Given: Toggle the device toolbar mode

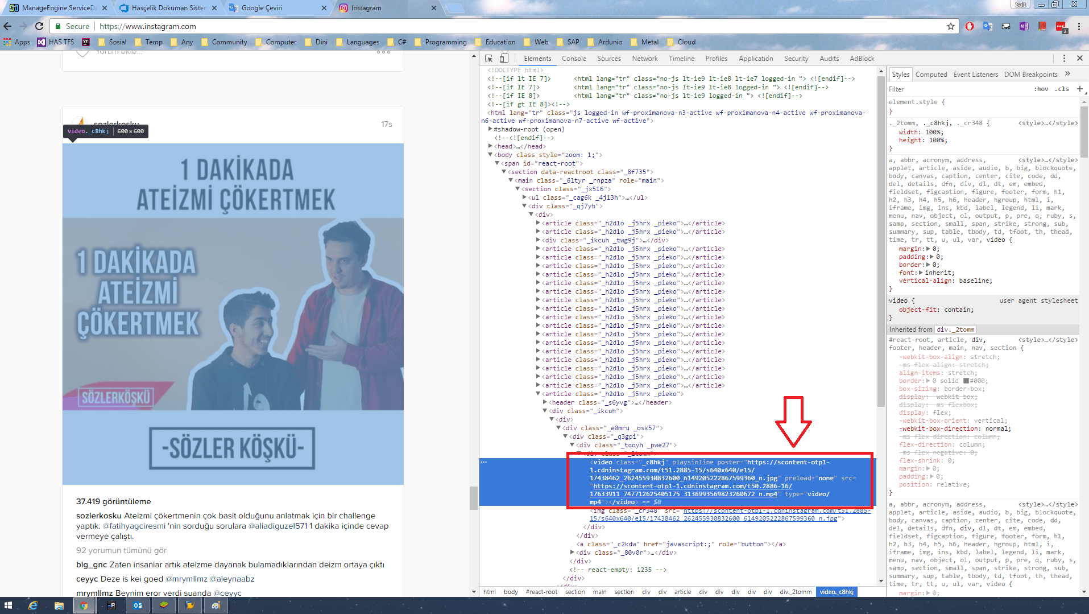Looking at the screenshot, I should click(x=504, y=58).
